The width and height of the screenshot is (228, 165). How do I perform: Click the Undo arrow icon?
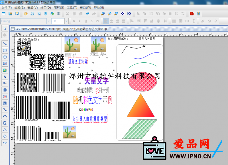[87, 14]
